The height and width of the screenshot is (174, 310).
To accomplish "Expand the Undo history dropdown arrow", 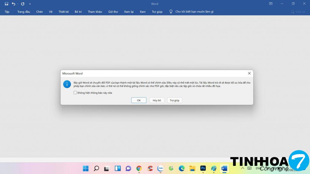I will coord(18,4).
